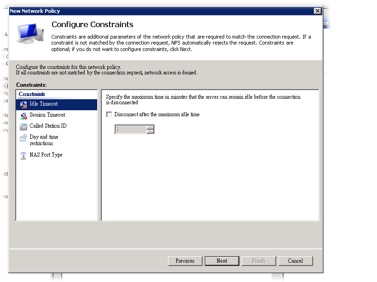Select the Idle Timeout text label
This screenshot has width=377, height=282.
[x=44, y=104]
